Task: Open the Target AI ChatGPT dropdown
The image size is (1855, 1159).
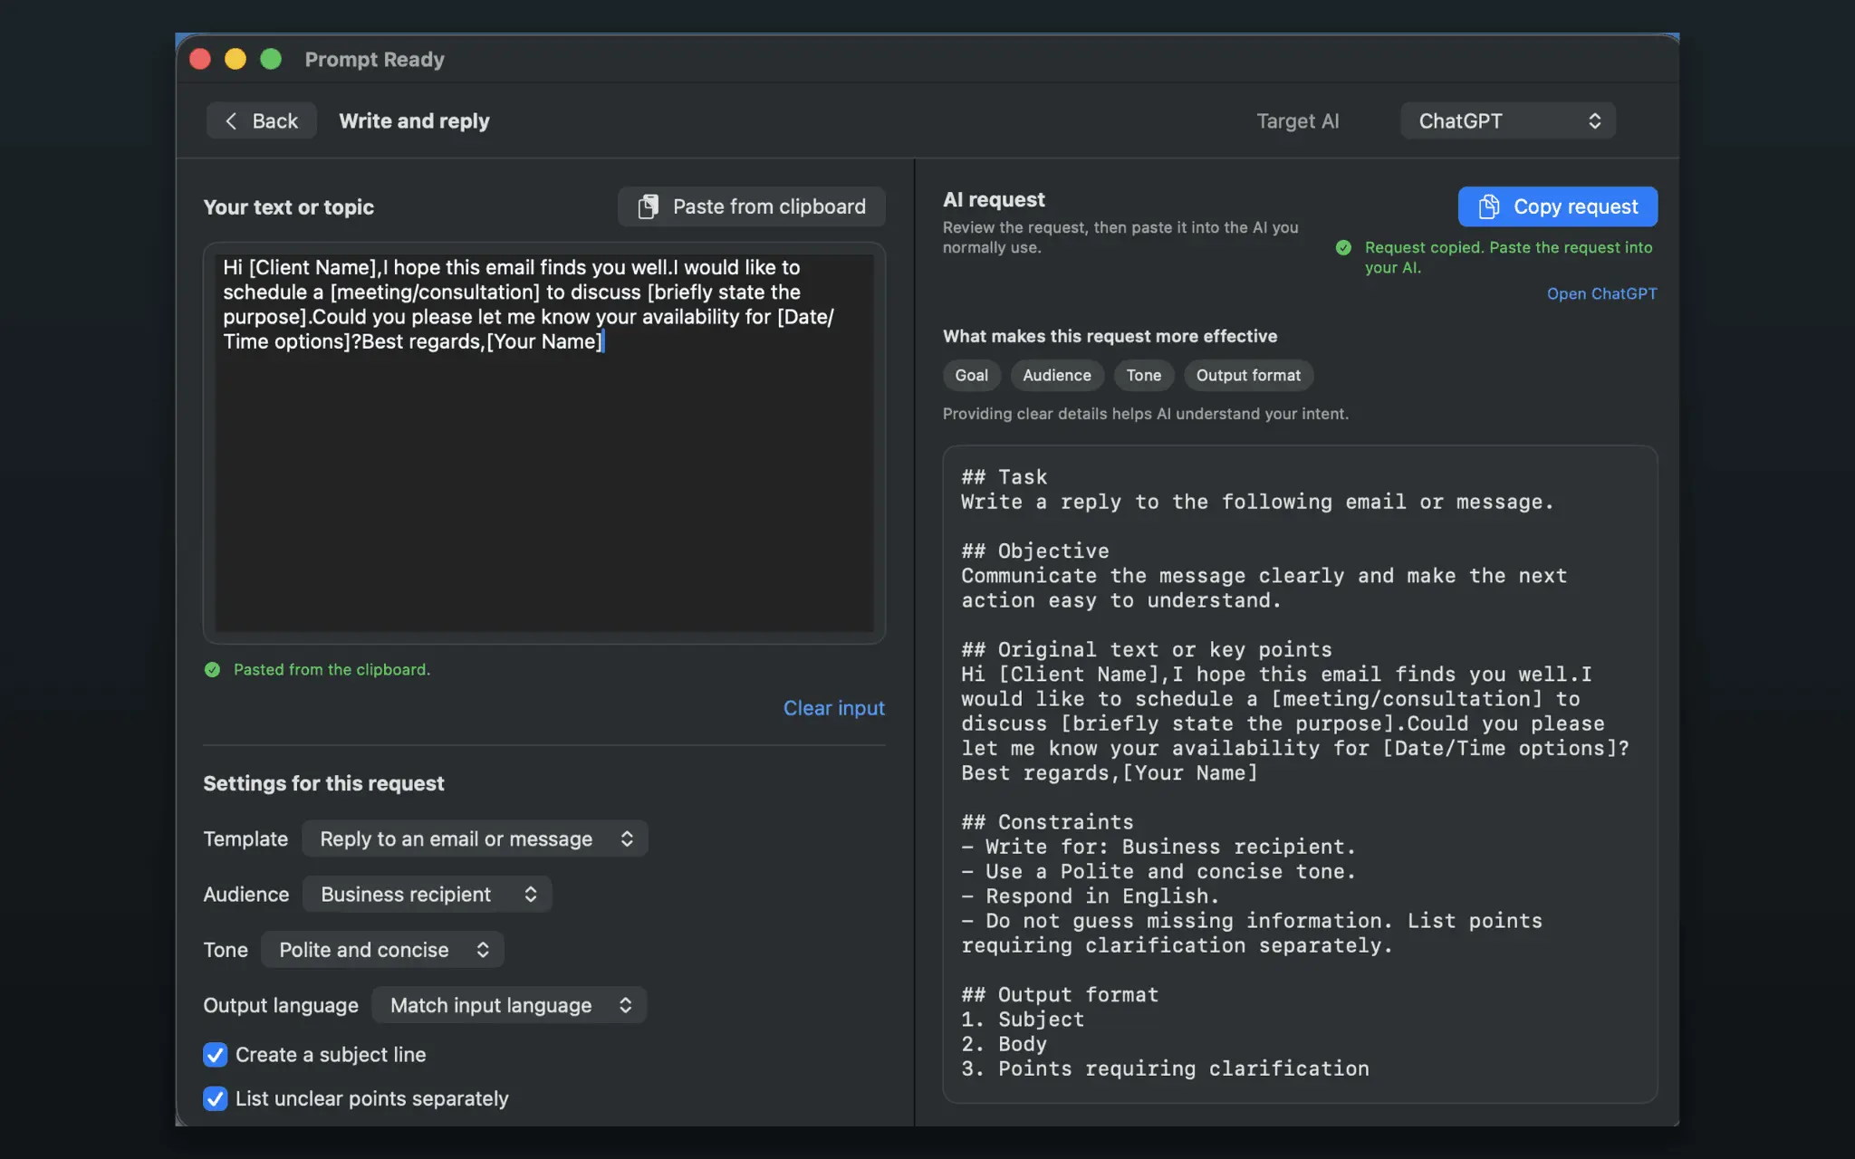Action: (x=1507, y=120)
